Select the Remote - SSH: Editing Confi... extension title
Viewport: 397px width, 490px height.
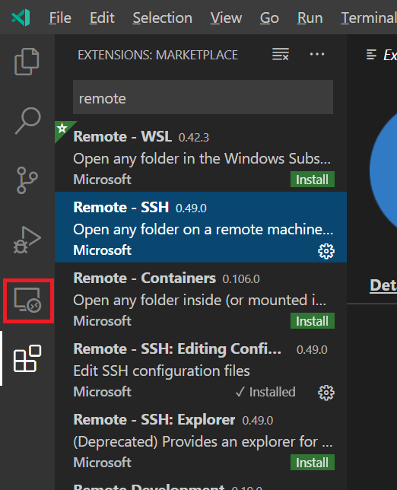(177, 349)
